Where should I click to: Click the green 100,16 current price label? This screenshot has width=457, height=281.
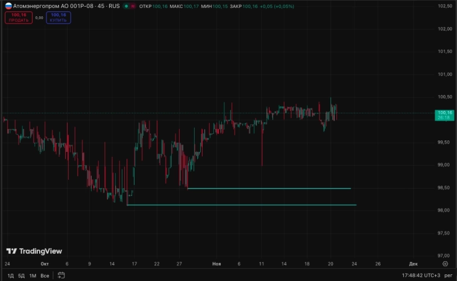pos(446,115)
